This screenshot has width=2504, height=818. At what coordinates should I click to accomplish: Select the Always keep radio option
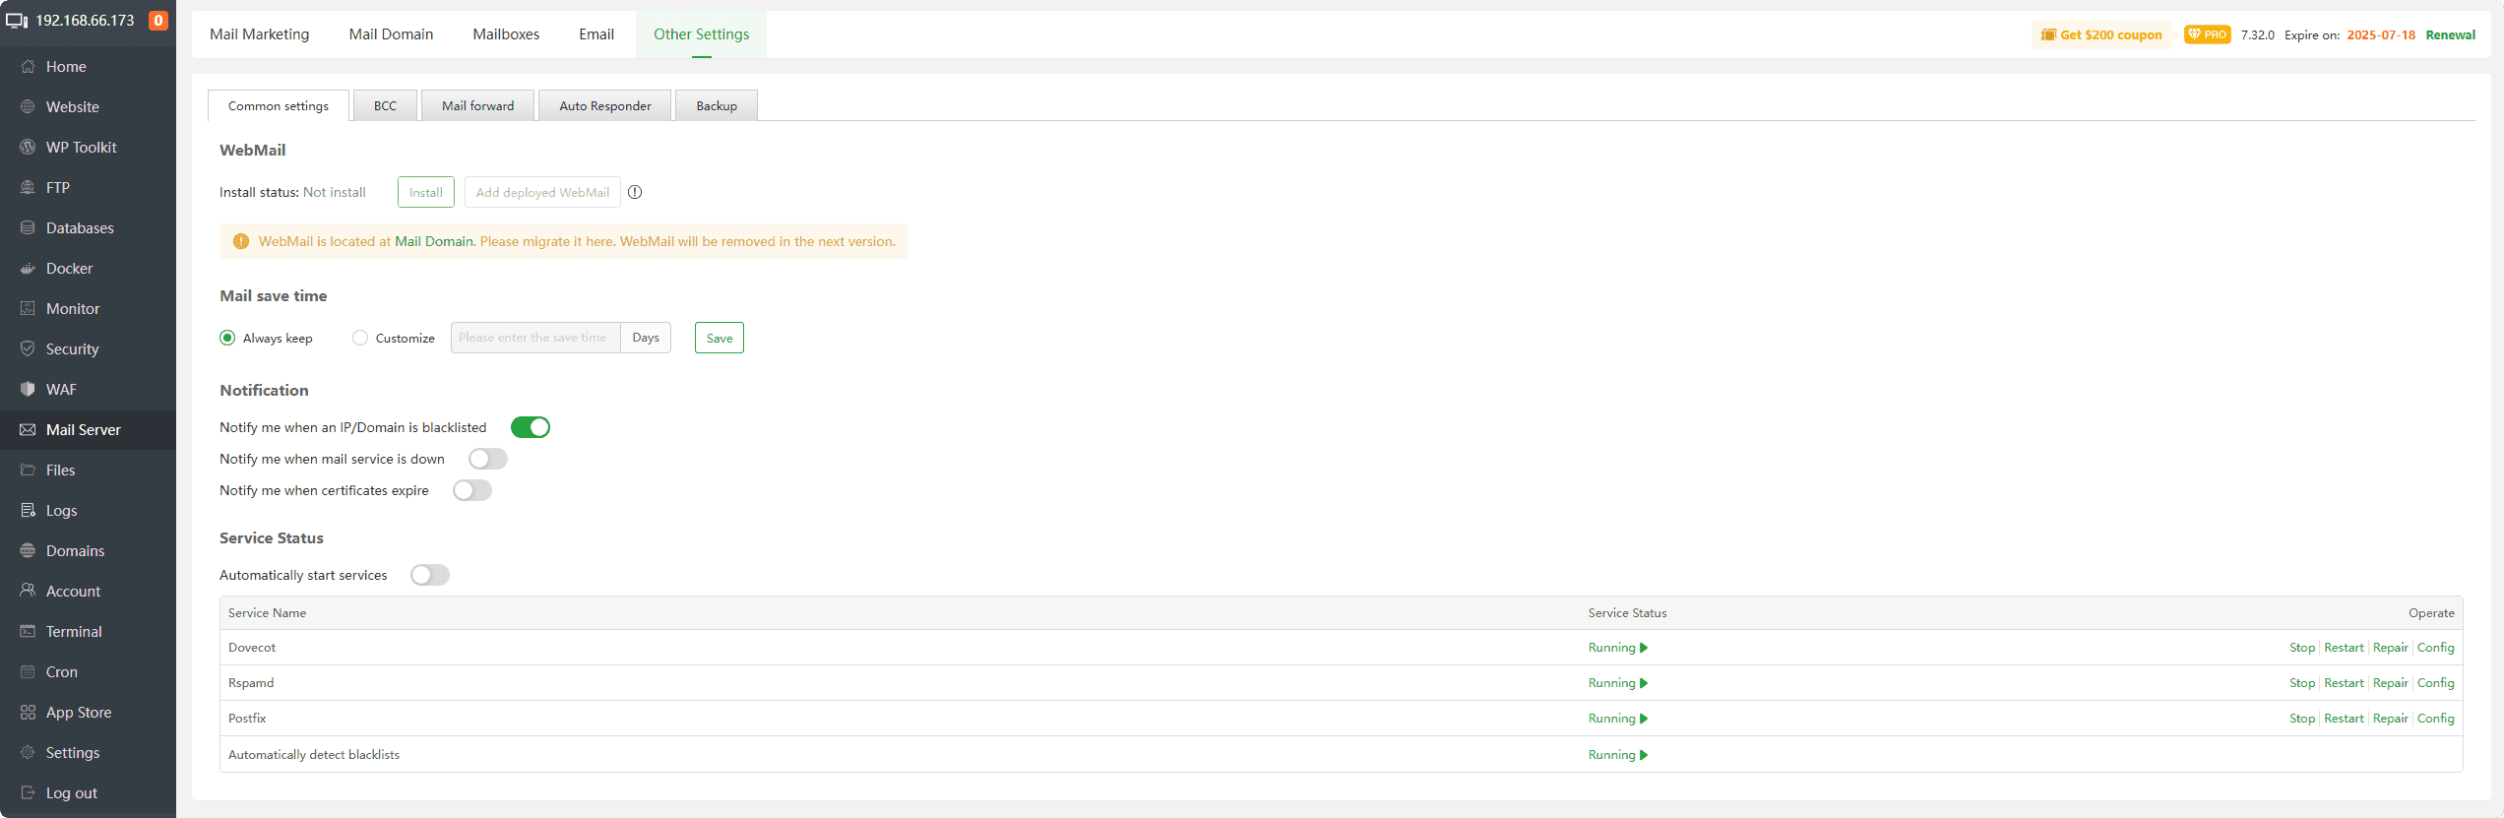pyautogui.click(x=227, y=338)
